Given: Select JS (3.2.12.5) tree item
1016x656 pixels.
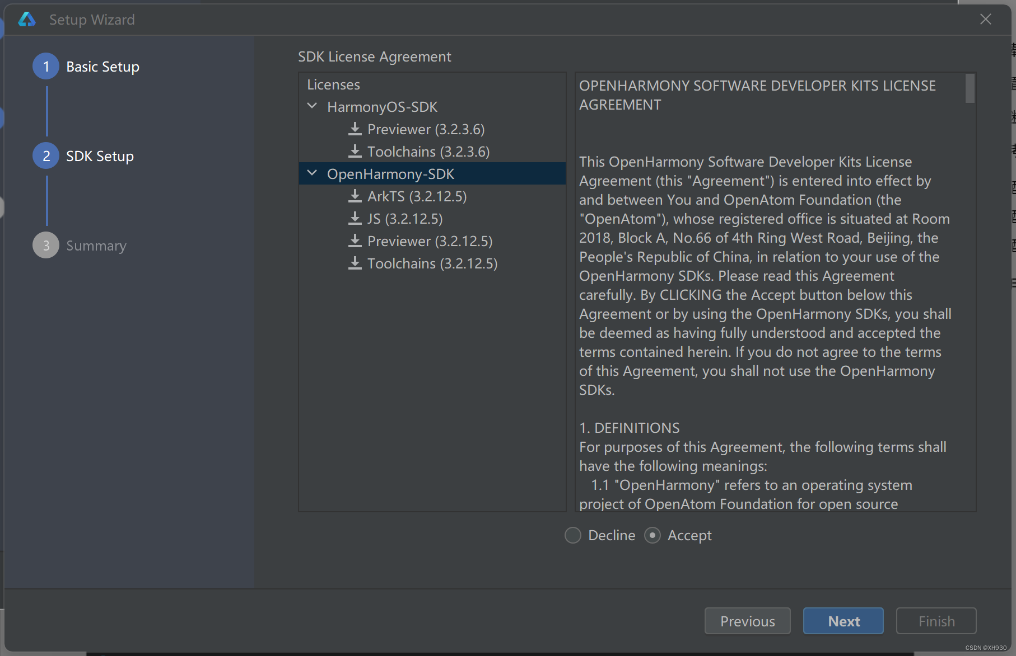Looking at the screenshot, I should coord(432,219).
